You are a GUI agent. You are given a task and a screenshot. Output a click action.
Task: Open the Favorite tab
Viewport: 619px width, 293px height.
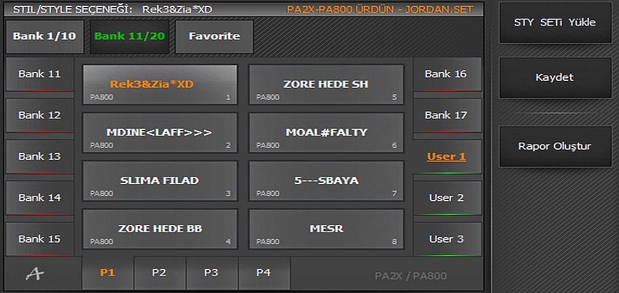214,36
